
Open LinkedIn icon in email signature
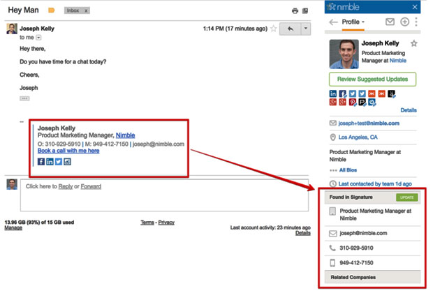pyautogui.click(x=50, y=162)
